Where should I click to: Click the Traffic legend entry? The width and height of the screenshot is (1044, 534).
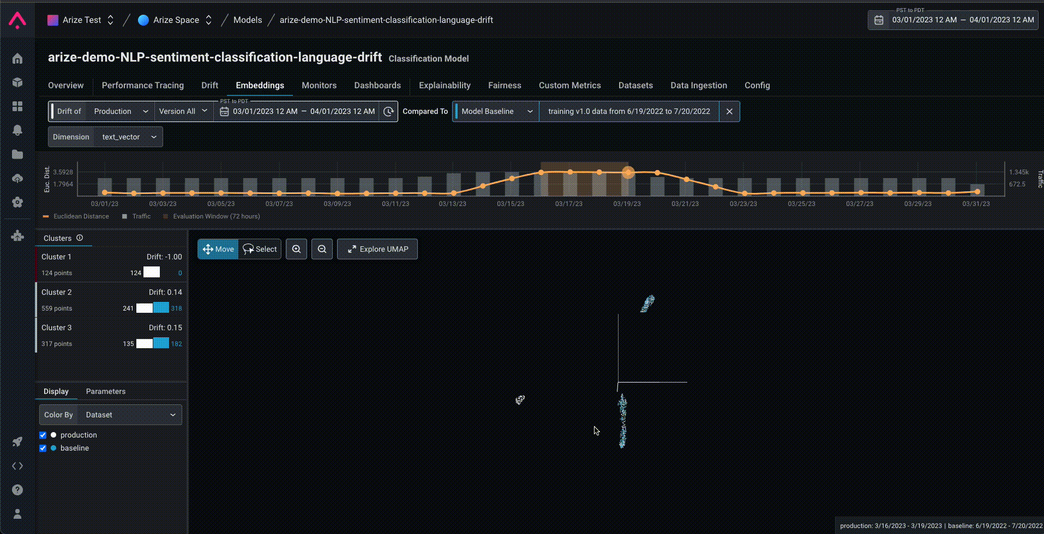[x=136, y=216]
